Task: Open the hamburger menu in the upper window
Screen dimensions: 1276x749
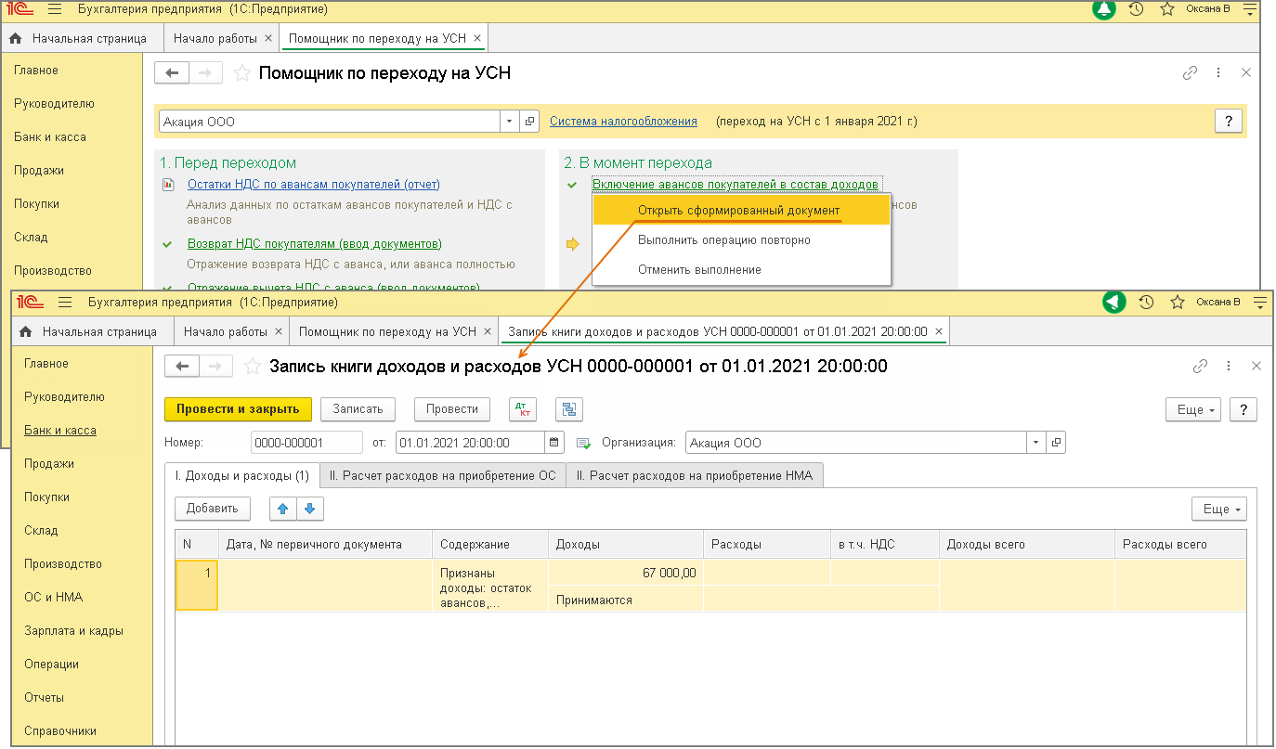Action: 55,10
